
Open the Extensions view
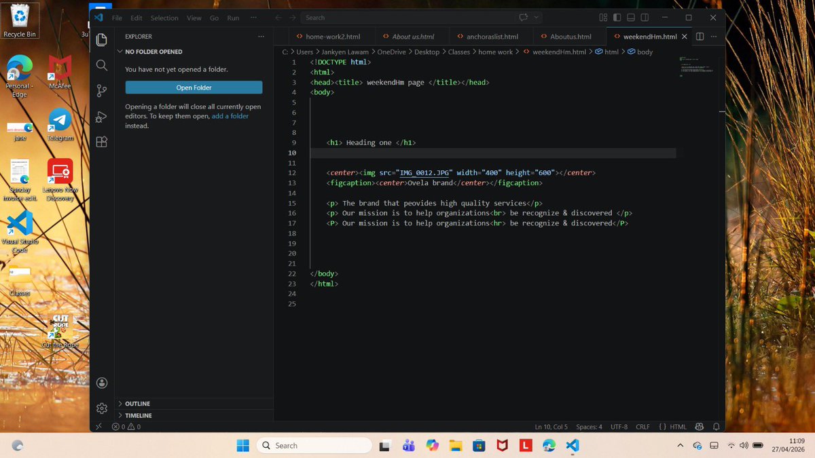tap(102, 142)
